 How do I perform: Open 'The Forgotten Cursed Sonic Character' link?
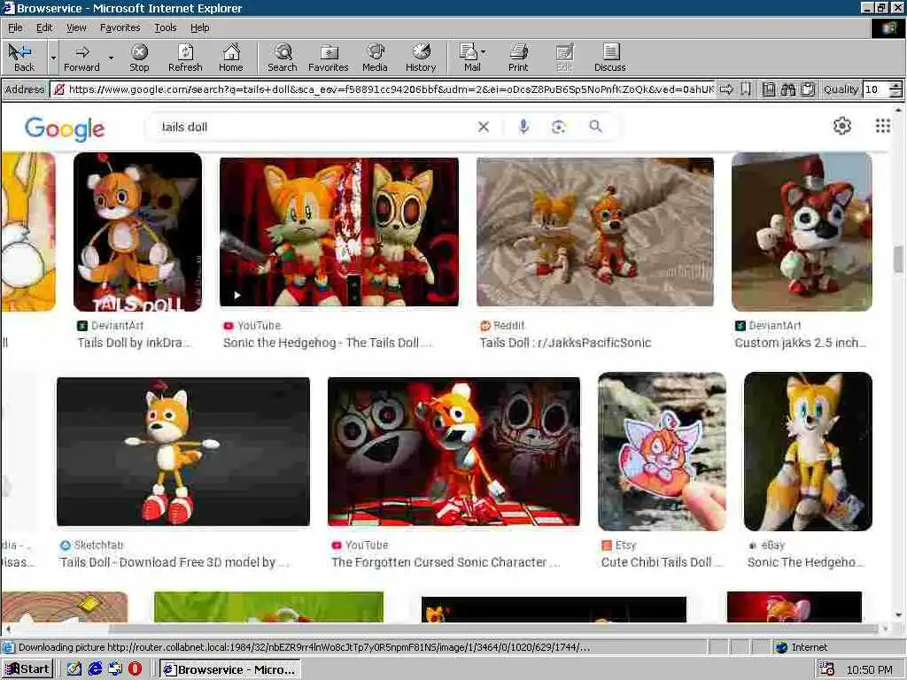[446, 562]
